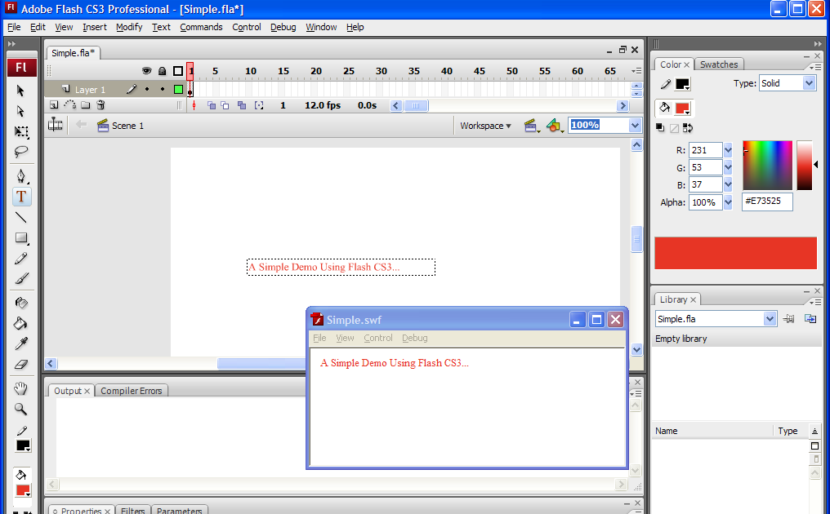
Task: Select the Brush tool
Action: 21,279
